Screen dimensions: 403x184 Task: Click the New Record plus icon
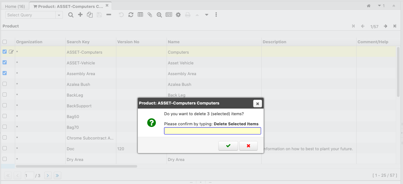pyautogui.click(x=80, y=15)
